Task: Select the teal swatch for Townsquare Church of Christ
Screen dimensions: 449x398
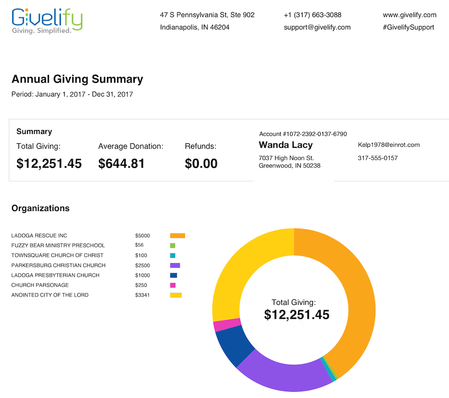Action: 172,256
